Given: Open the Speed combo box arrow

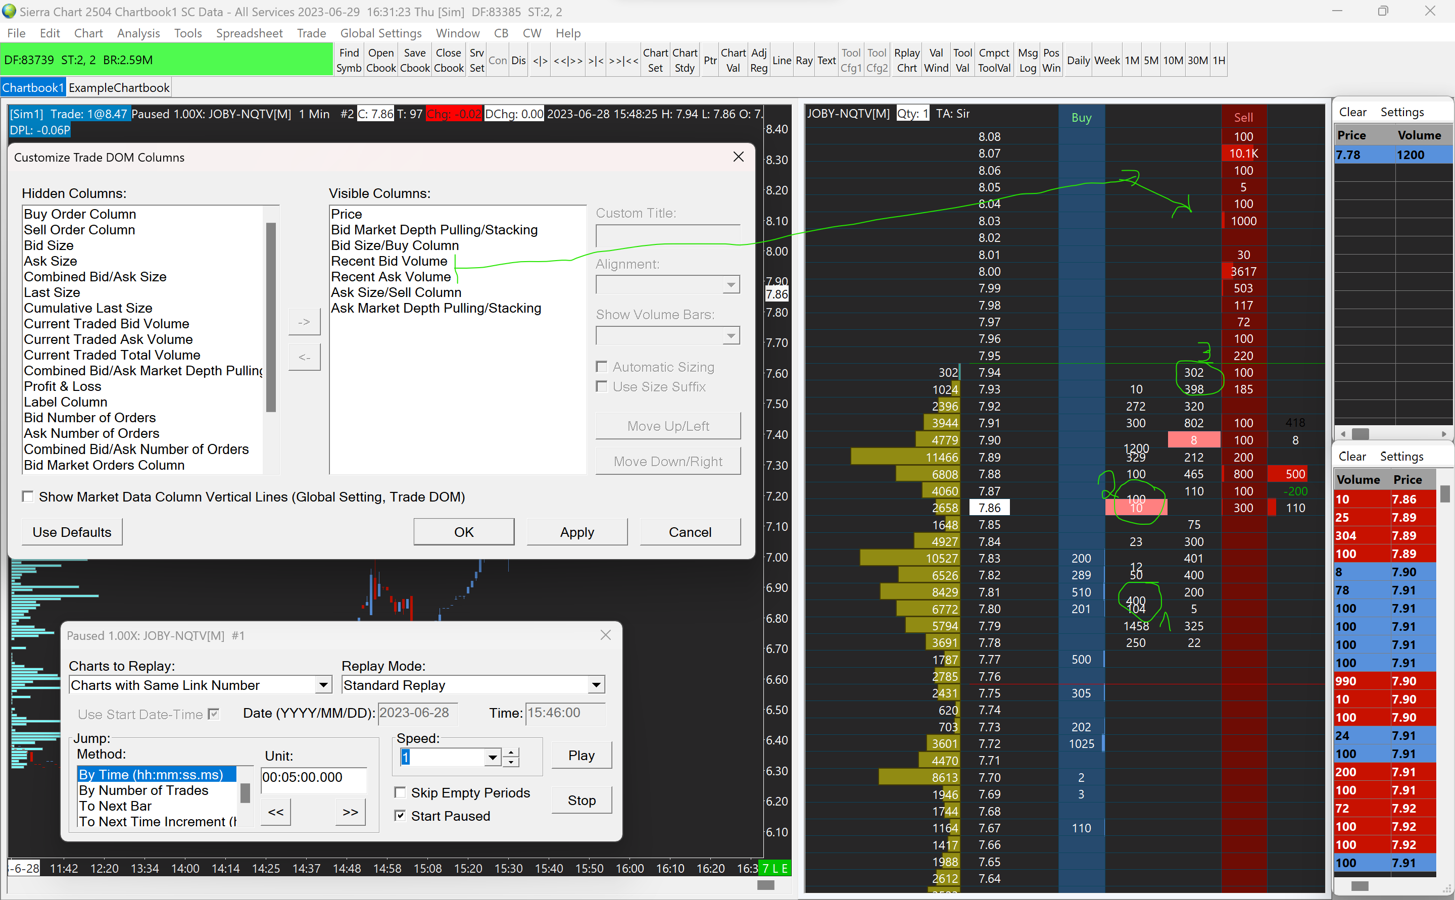Looking at the screenshot, I should (493, 757).
